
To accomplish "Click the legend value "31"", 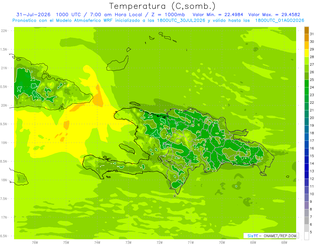I will click(312, 34).
